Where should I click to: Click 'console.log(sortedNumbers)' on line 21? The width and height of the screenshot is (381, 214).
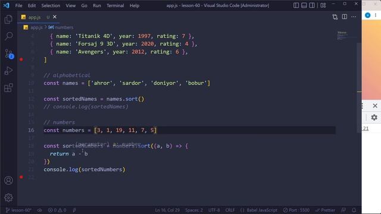point(85,169)
